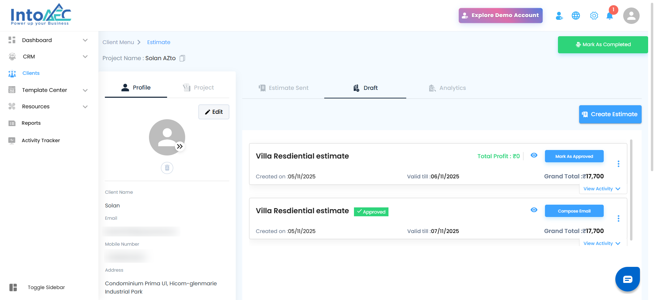Viewport: 656px width, 300px height.
Task: Switch to the Estimate Sent tab
Action: (x=283, y=88)
